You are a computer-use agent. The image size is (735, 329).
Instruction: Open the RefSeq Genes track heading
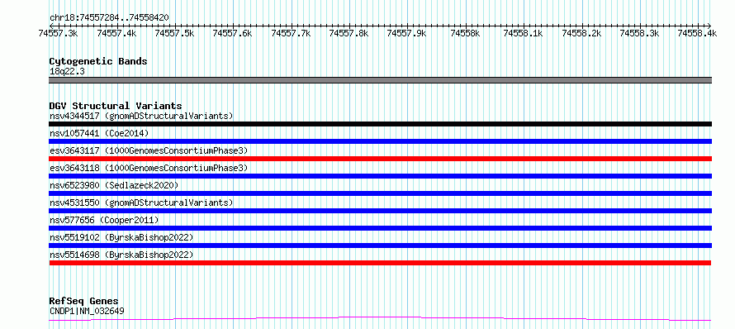84,301
